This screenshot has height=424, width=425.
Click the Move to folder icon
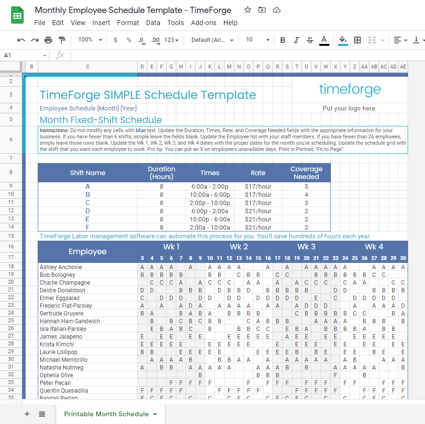(x=262, y=10)
